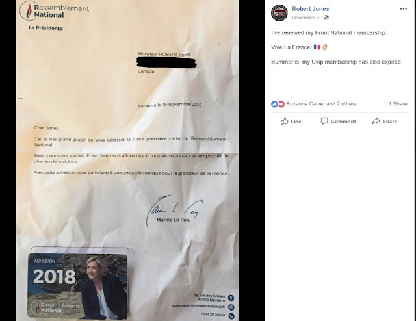Image resolution: width=416 pixels, height=321 pixels.
Task: Click the Share arrow icon
Action: pos(376,121)
